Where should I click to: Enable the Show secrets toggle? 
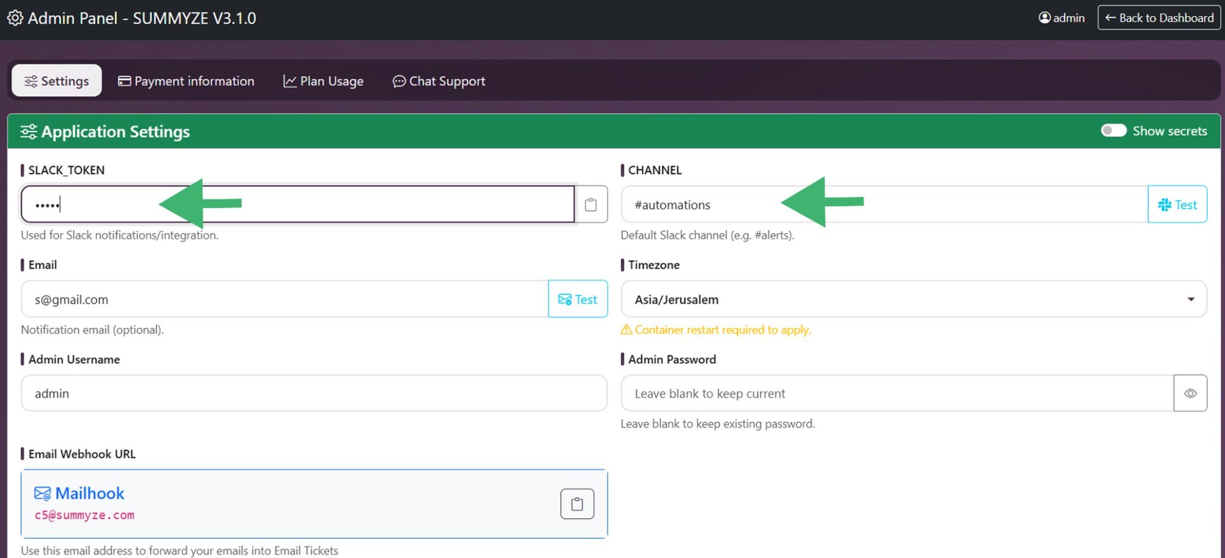click(x=1114, y=130)
